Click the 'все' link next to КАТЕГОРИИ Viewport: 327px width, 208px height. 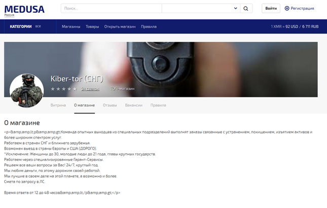38,26
